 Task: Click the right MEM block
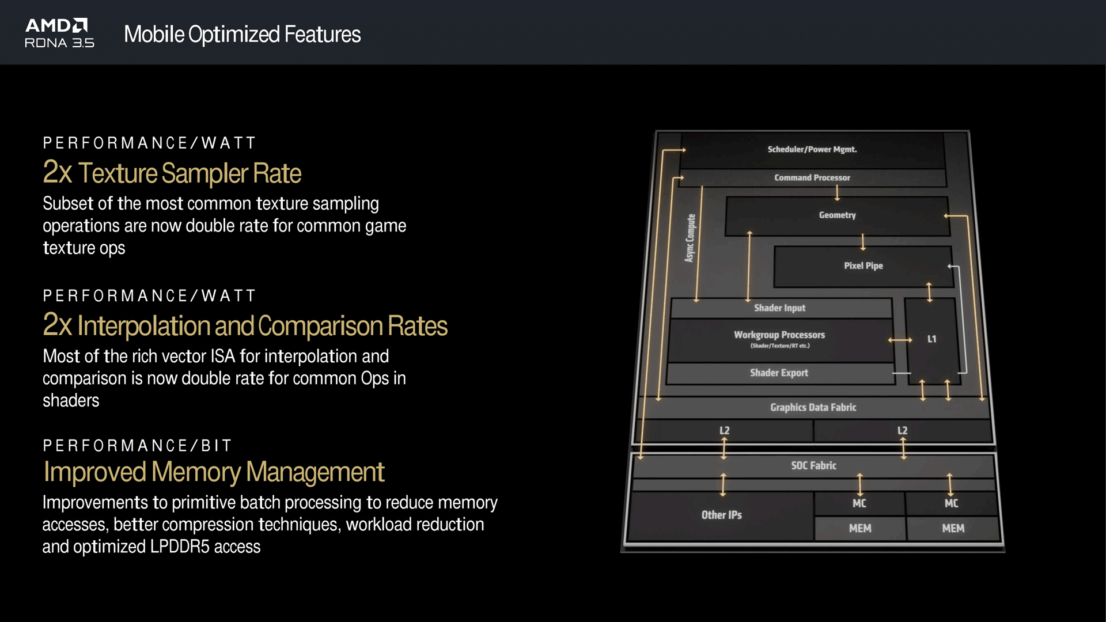[x=953, y=529]
